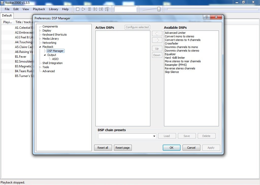This screenshot has height=185, width=260.
Task: Click the Preferences dialog help question mark
Action: (x=206, y=17)
